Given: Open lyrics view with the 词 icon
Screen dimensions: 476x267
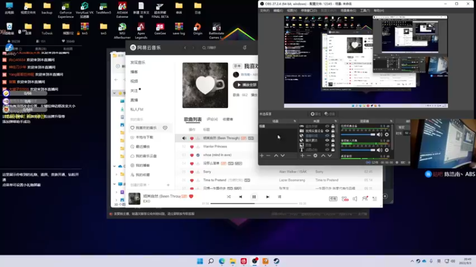Looking at the screenshot, I should (x=280, y=197).
